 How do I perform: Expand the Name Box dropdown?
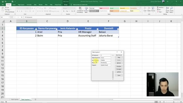point(9,17)
